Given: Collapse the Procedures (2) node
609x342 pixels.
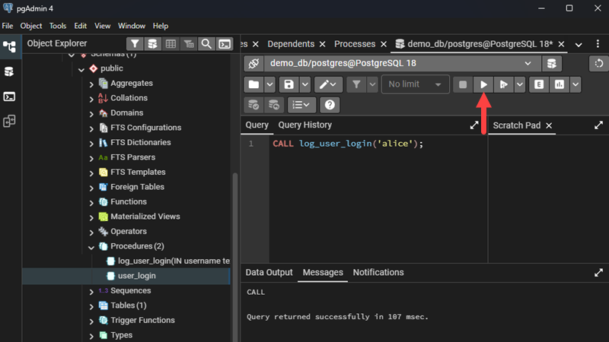Looking at the screenshot, I should point(91,247).
